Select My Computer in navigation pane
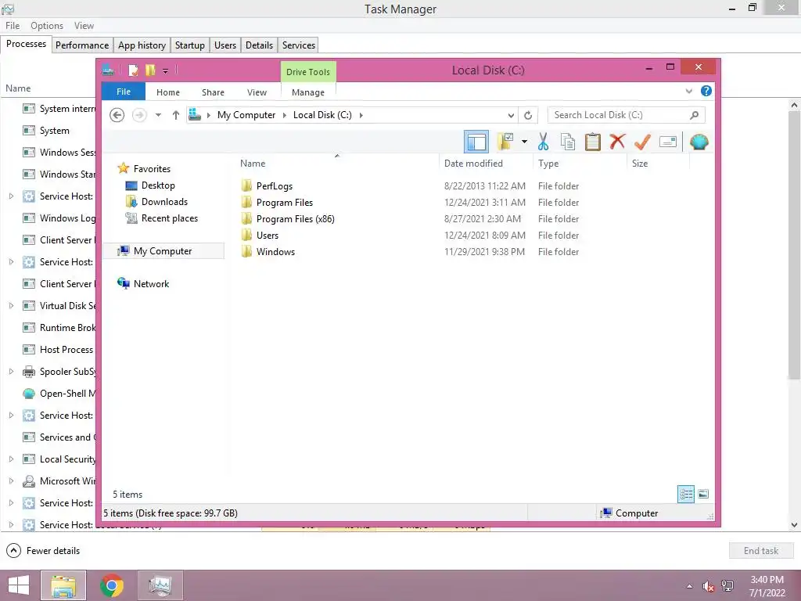 tap(163, 251)
